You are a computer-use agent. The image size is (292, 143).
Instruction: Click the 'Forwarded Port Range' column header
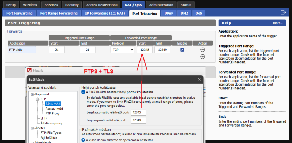(141, 38)
